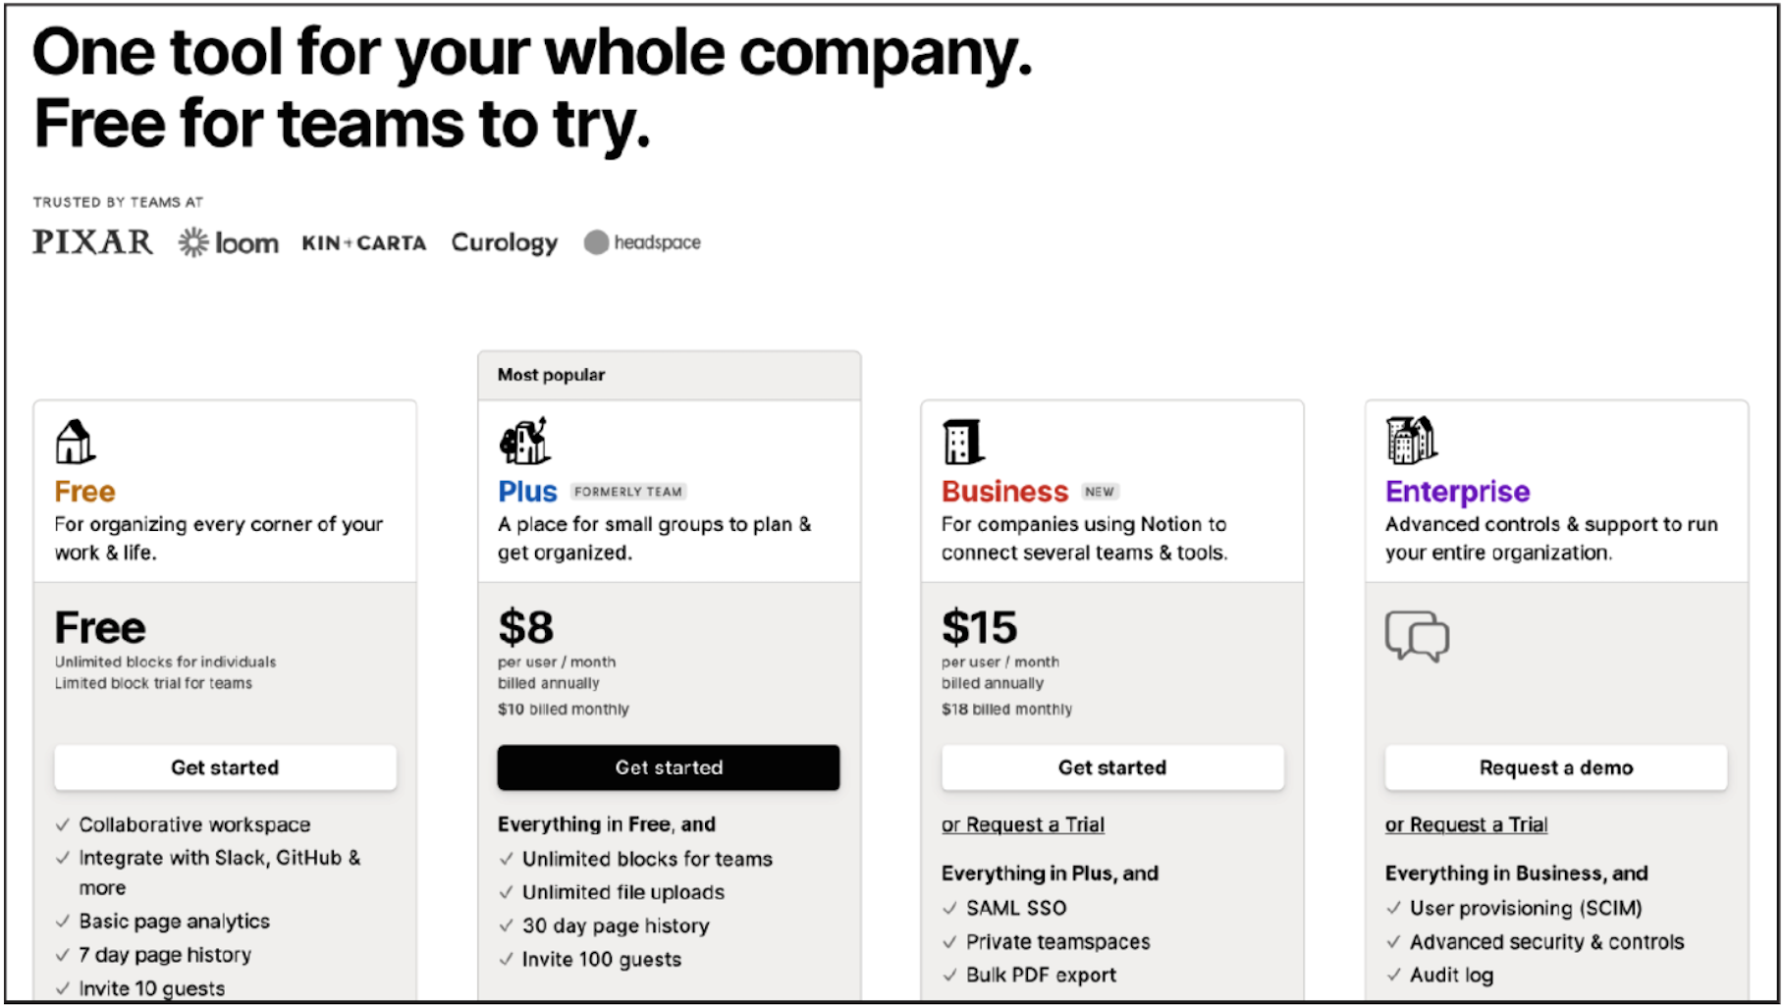The image size is (1783, 1005).
Task: Click the Plus plan building icon
Action: click(x=524, y=441)
